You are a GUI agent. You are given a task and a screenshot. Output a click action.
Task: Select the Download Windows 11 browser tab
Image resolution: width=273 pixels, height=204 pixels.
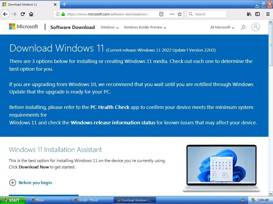(x=30, y=4)
